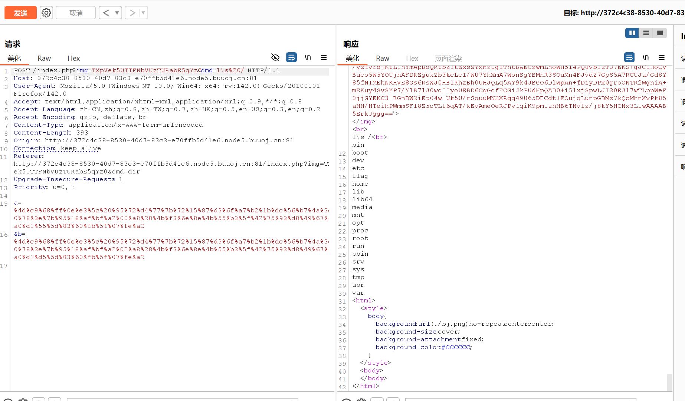Click 'proc' entry in response listing

[x=360, y=231]
